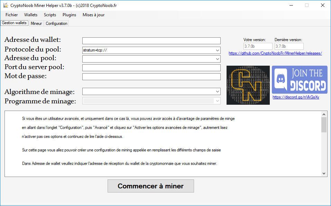Screen dimensions: 331x206
Task: Focus the Port du server pool field
Action: tap(151, 68)
